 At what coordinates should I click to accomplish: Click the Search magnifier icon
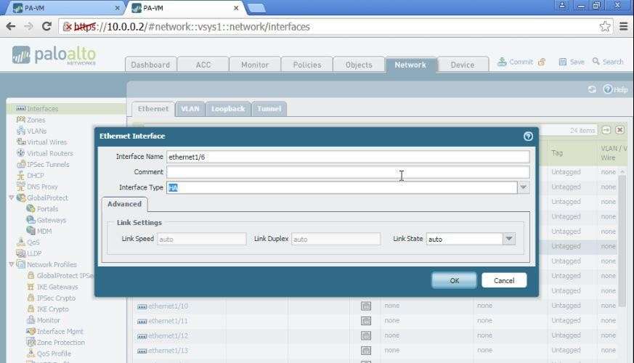pyautogui.click(x=596, y=62)
